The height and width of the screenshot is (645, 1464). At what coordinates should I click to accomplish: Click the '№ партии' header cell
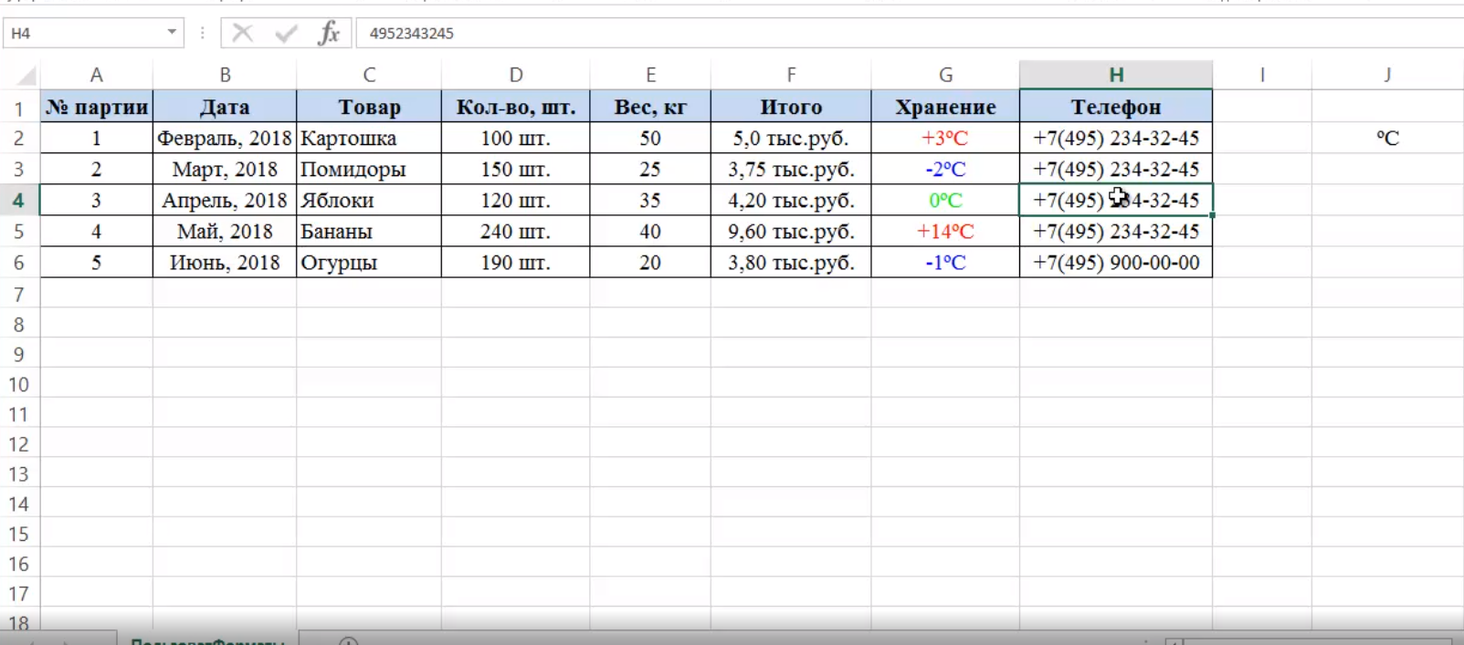pos(96,107)
